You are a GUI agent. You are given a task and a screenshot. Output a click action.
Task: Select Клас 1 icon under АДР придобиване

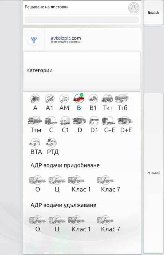pyautogui.click(x=76, y=180)
